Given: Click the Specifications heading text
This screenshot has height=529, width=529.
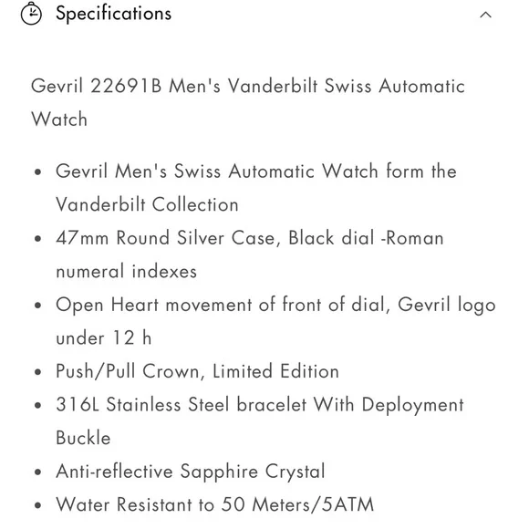Looking at the screenshot, I should pyautogui.click(x=114, y=14).
